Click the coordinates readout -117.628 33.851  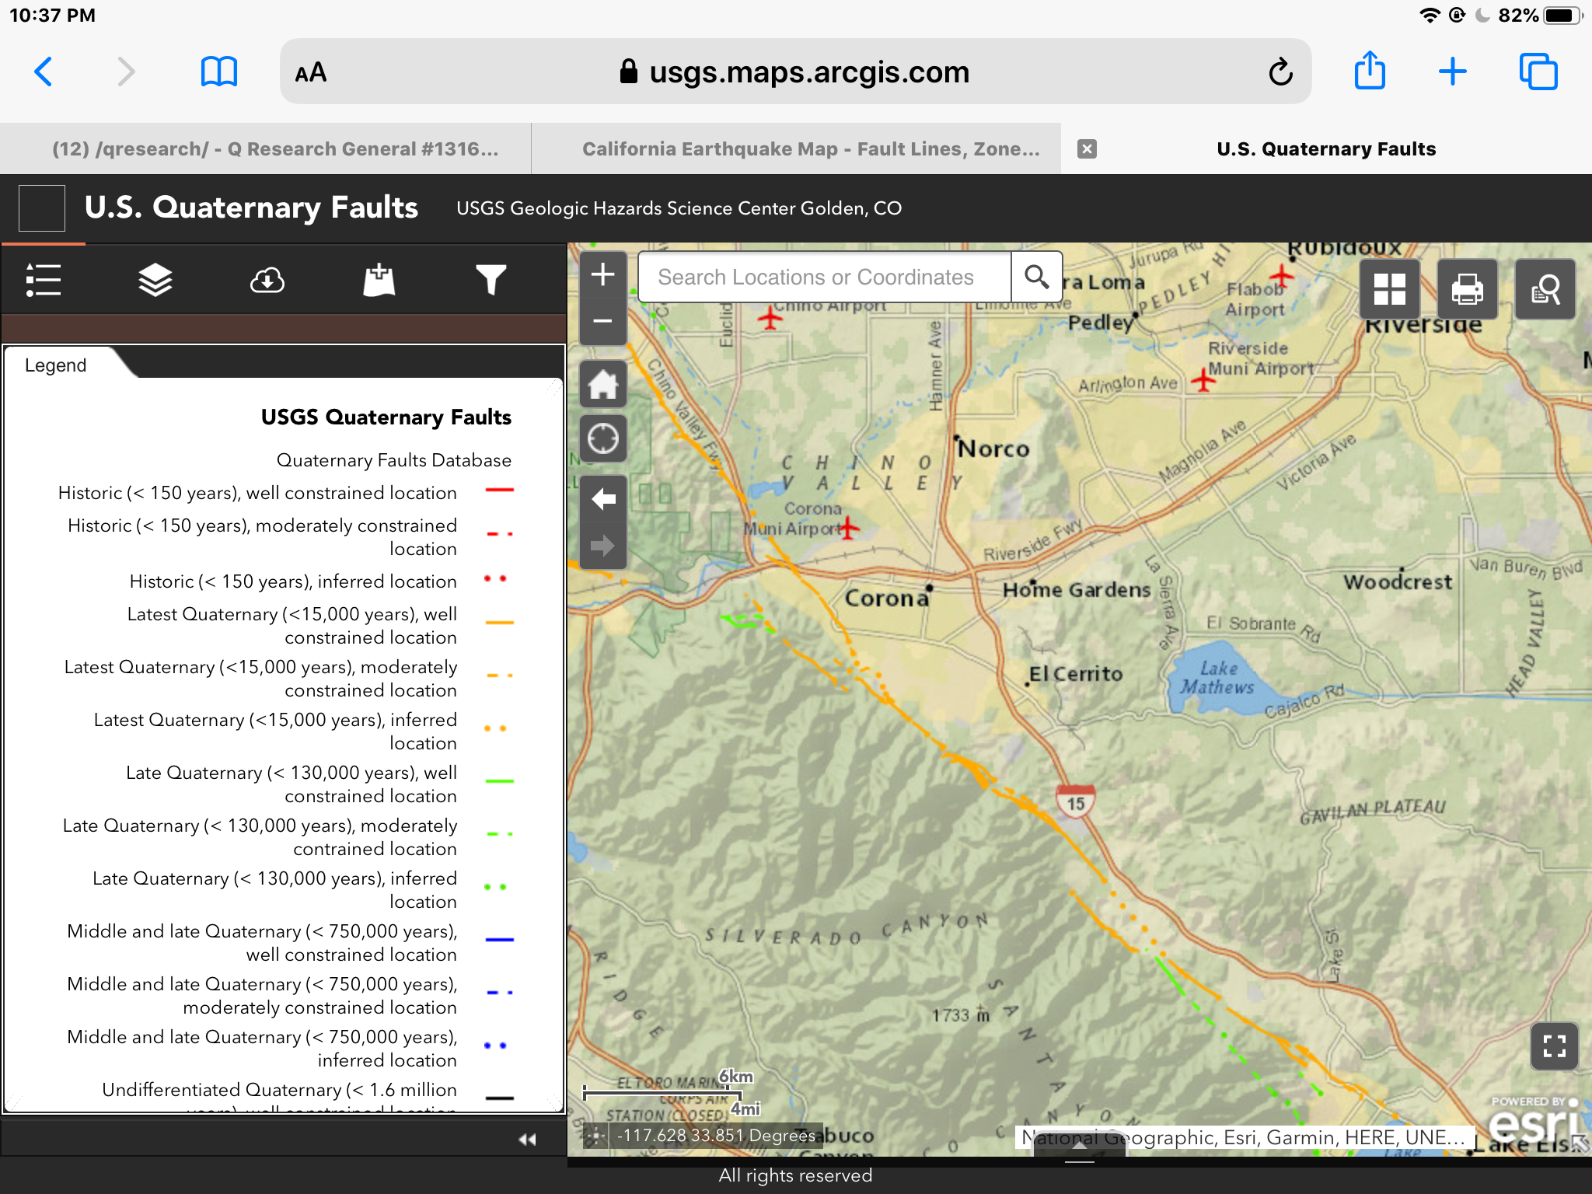(716, 1136)
